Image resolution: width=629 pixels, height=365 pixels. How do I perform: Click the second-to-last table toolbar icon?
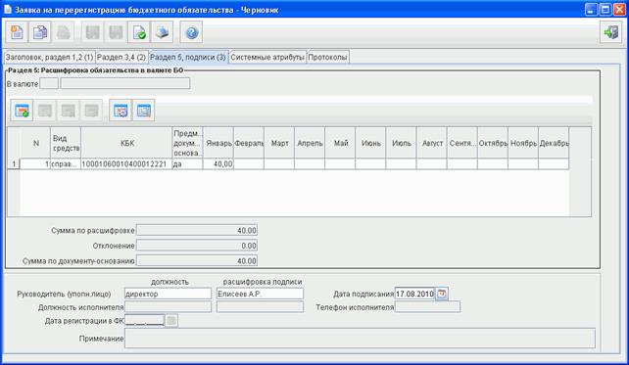tap(121, 111)
